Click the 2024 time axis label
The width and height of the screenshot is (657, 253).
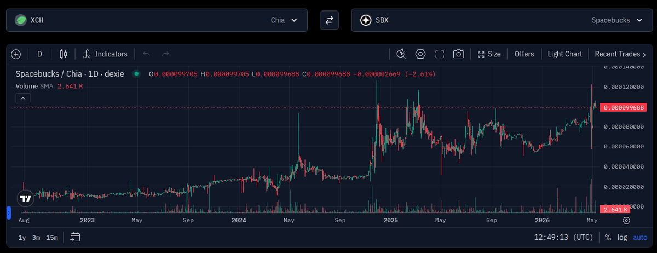239,220
